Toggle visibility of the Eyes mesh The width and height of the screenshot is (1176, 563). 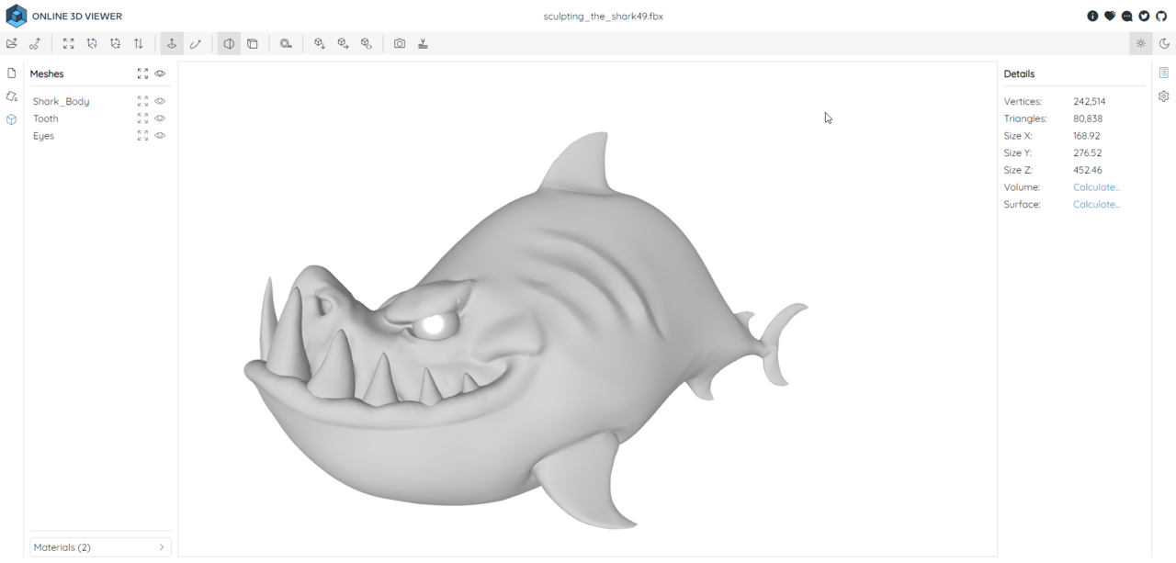[160, 136]
